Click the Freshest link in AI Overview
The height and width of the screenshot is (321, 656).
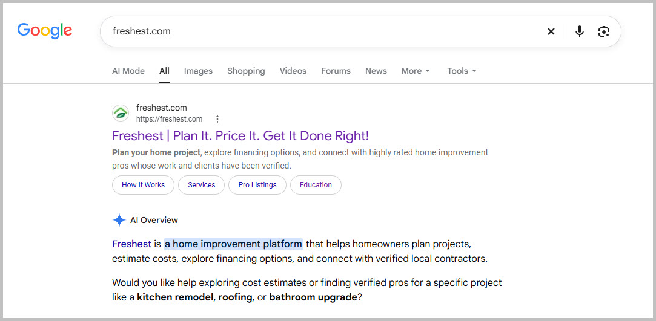point(132,244)
